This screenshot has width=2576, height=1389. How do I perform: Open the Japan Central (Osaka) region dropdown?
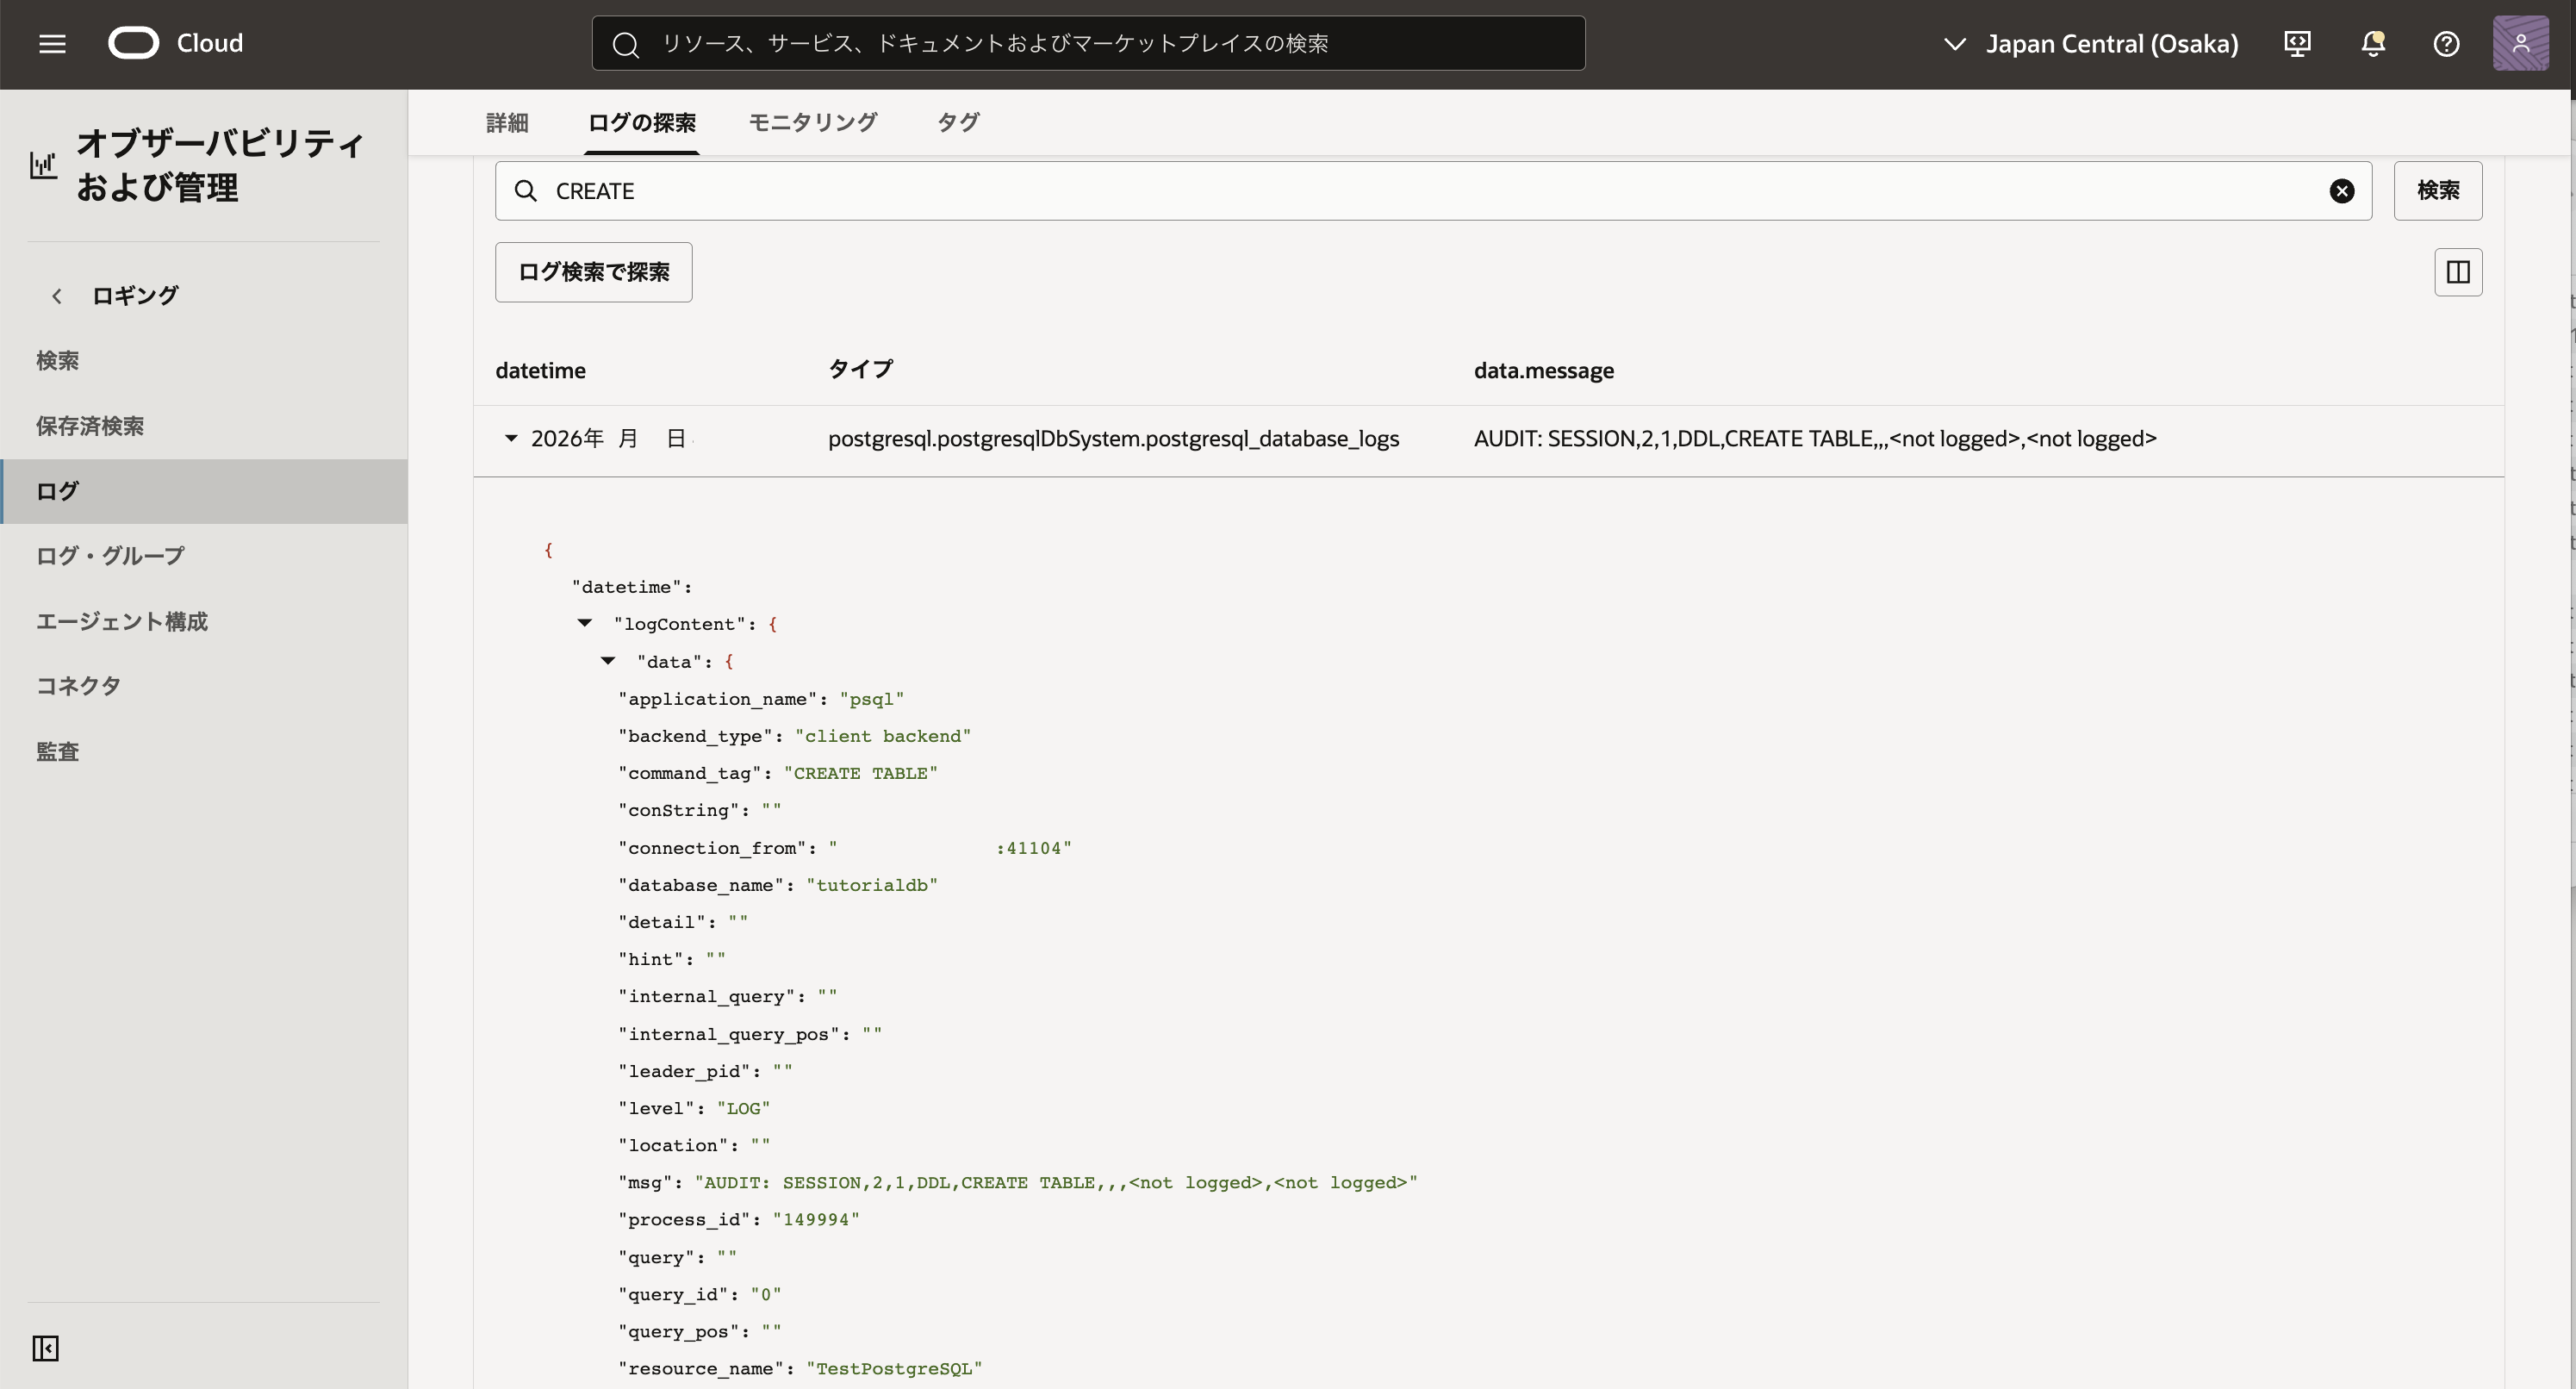point(2090,44)
